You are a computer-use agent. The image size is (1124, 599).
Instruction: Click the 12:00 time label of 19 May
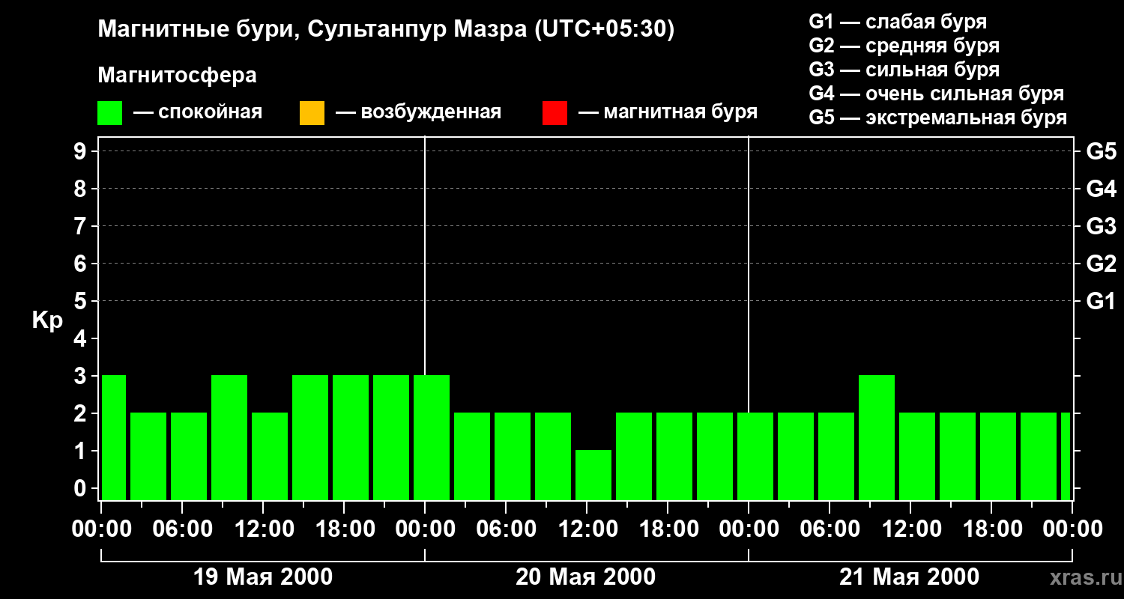(263, 529)
